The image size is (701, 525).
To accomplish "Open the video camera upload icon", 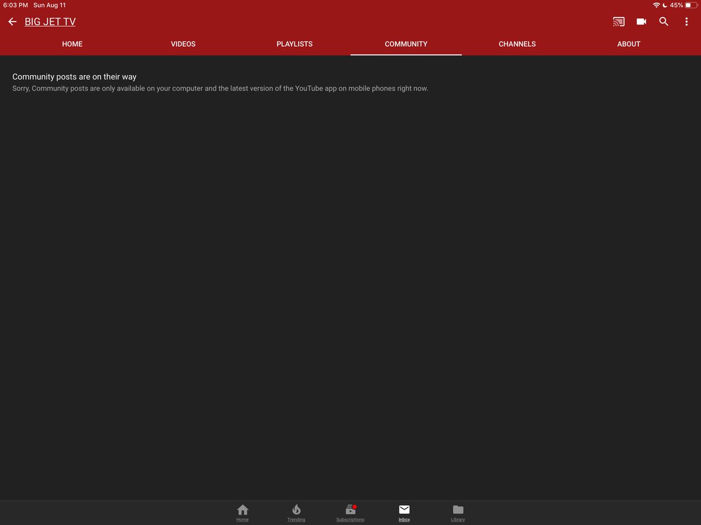I will pyautogui.click(x=641, y=22).
